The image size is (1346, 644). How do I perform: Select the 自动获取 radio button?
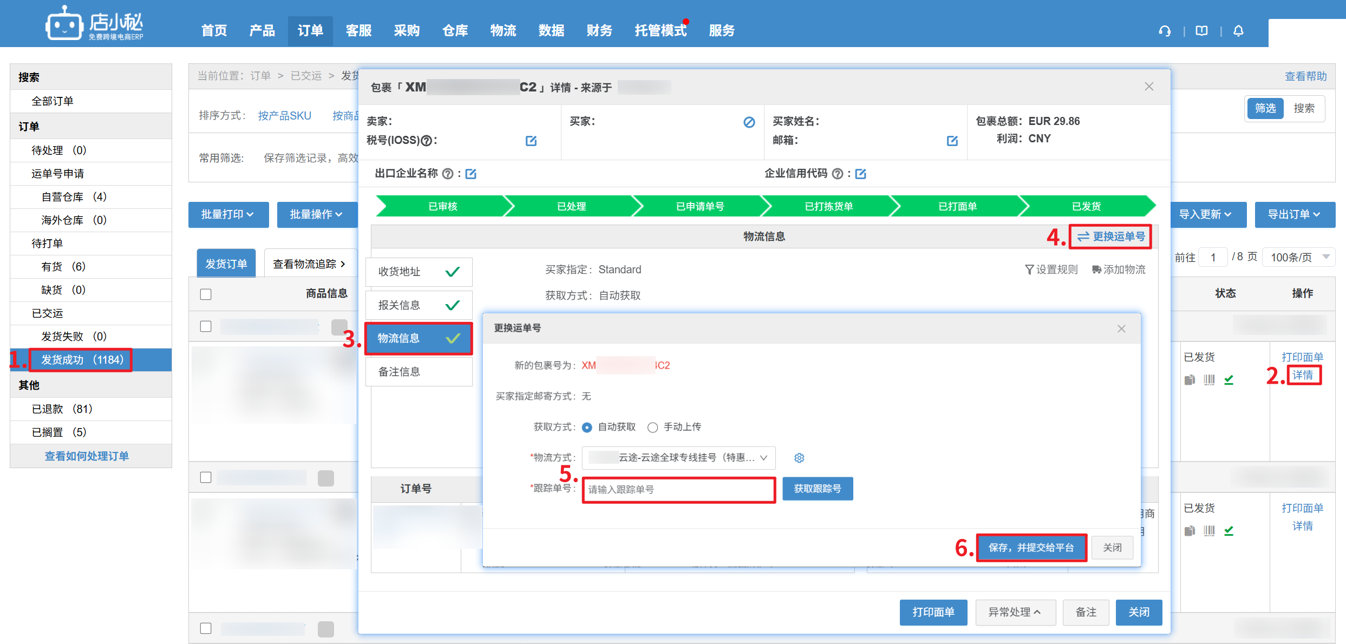click(x=587, y=428)
